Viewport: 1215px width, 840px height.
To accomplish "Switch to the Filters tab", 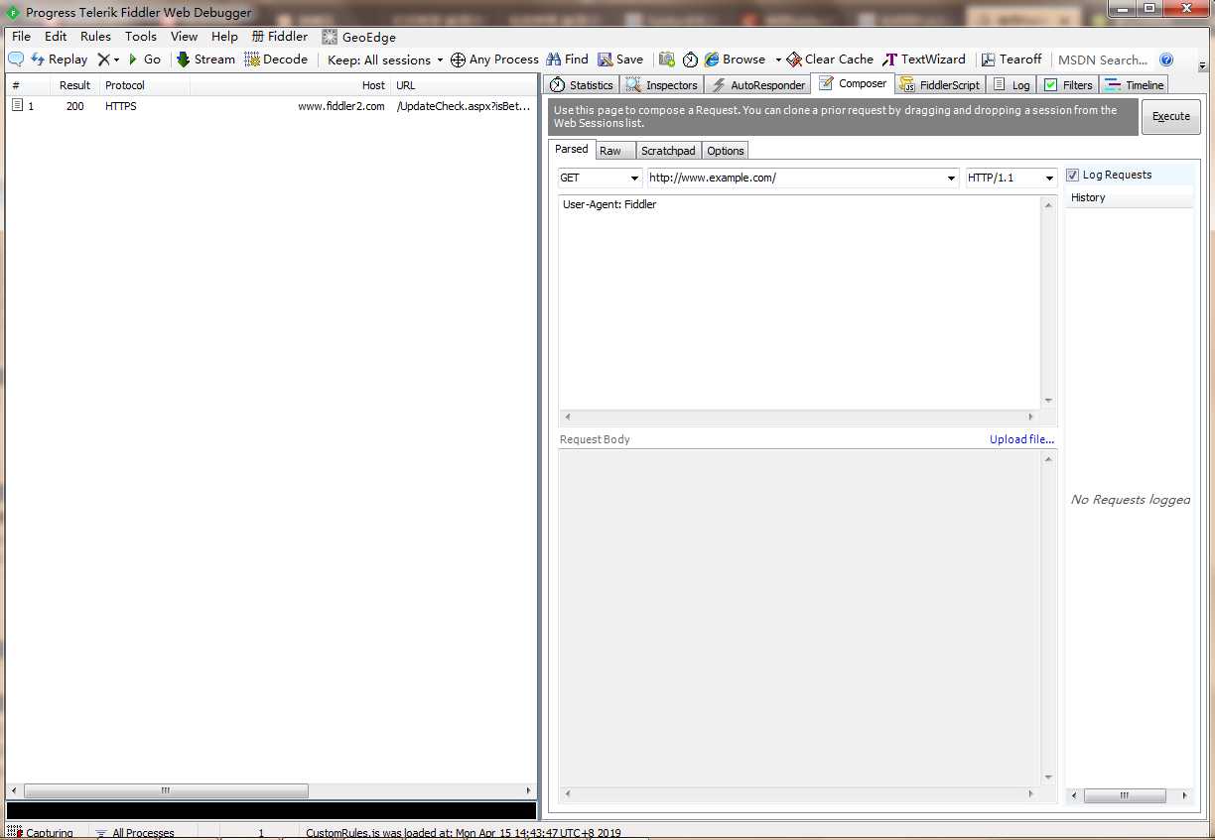I will point(1068,85).
